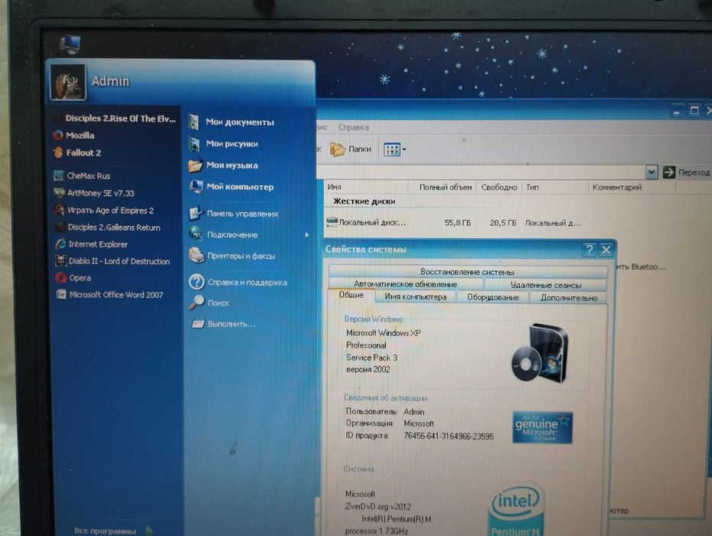Open CheMax Rus program
712x536 pixels.
click(83, 176)
